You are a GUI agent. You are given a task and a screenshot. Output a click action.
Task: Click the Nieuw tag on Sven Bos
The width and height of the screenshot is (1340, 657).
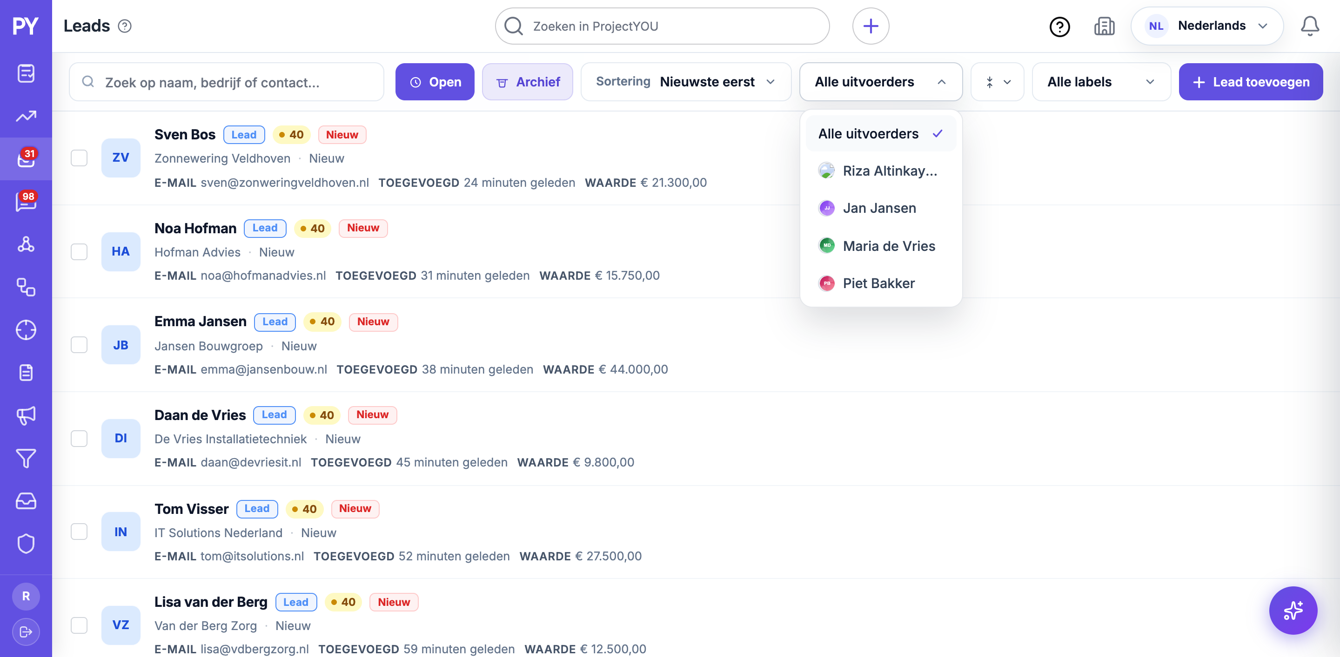(x=342, y=135)
